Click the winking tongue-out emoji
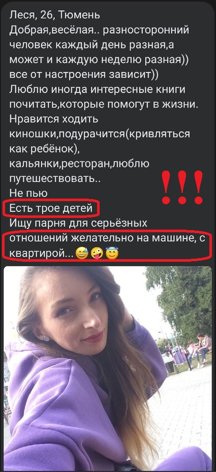Viewport: 216px width, 472px height. tap(97, 254)
